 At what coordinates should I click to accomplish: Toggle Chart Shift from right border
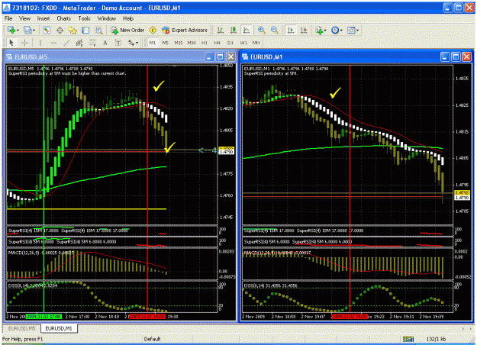pyautogui.click(x=304, y=30)
